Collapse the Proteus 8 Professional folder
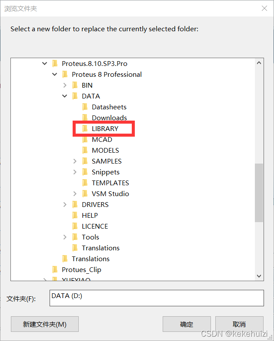The image size is (274, 341). coord(54,74)
